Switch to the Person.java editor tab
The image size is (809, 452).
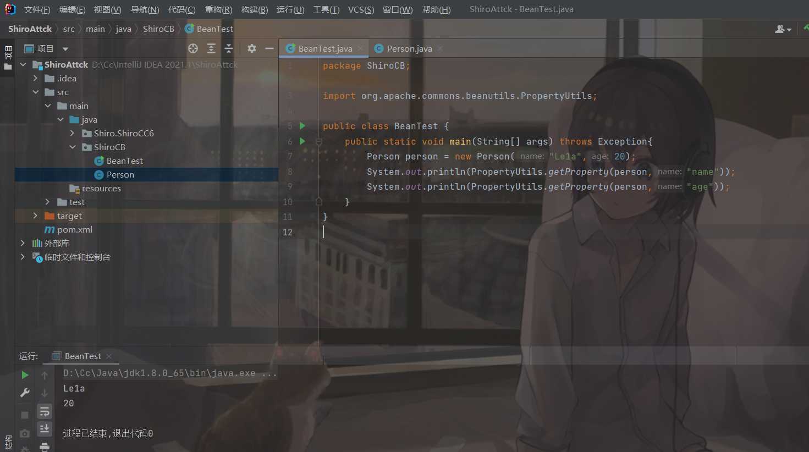409,48
